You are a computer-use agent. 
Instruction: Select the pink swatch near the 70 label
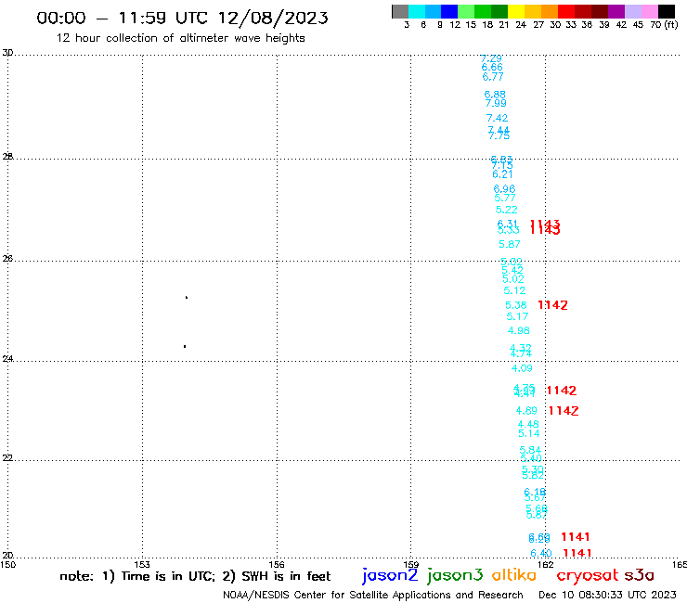coord(649,11)
